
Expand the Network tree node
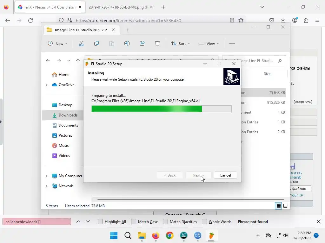click(47, 186)
